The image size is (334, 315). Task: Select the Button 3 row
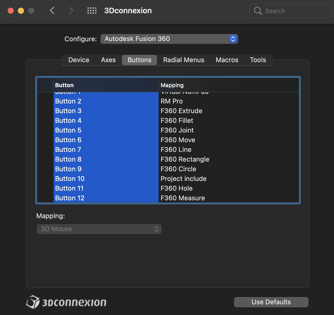pyautogui.click(x=168, y=111)
